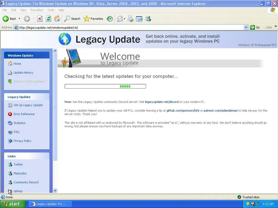Open the legacyupdate.net/discord link
This screenshot has height=208, width=278.
(162, 102)
